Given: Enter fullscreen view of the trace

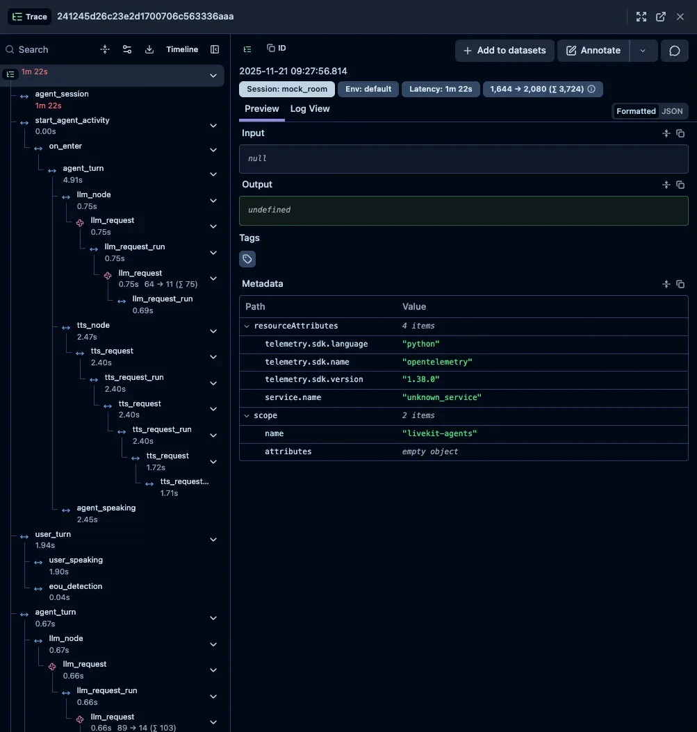Looking at the screenshot, I should click(x=641, y=17).
